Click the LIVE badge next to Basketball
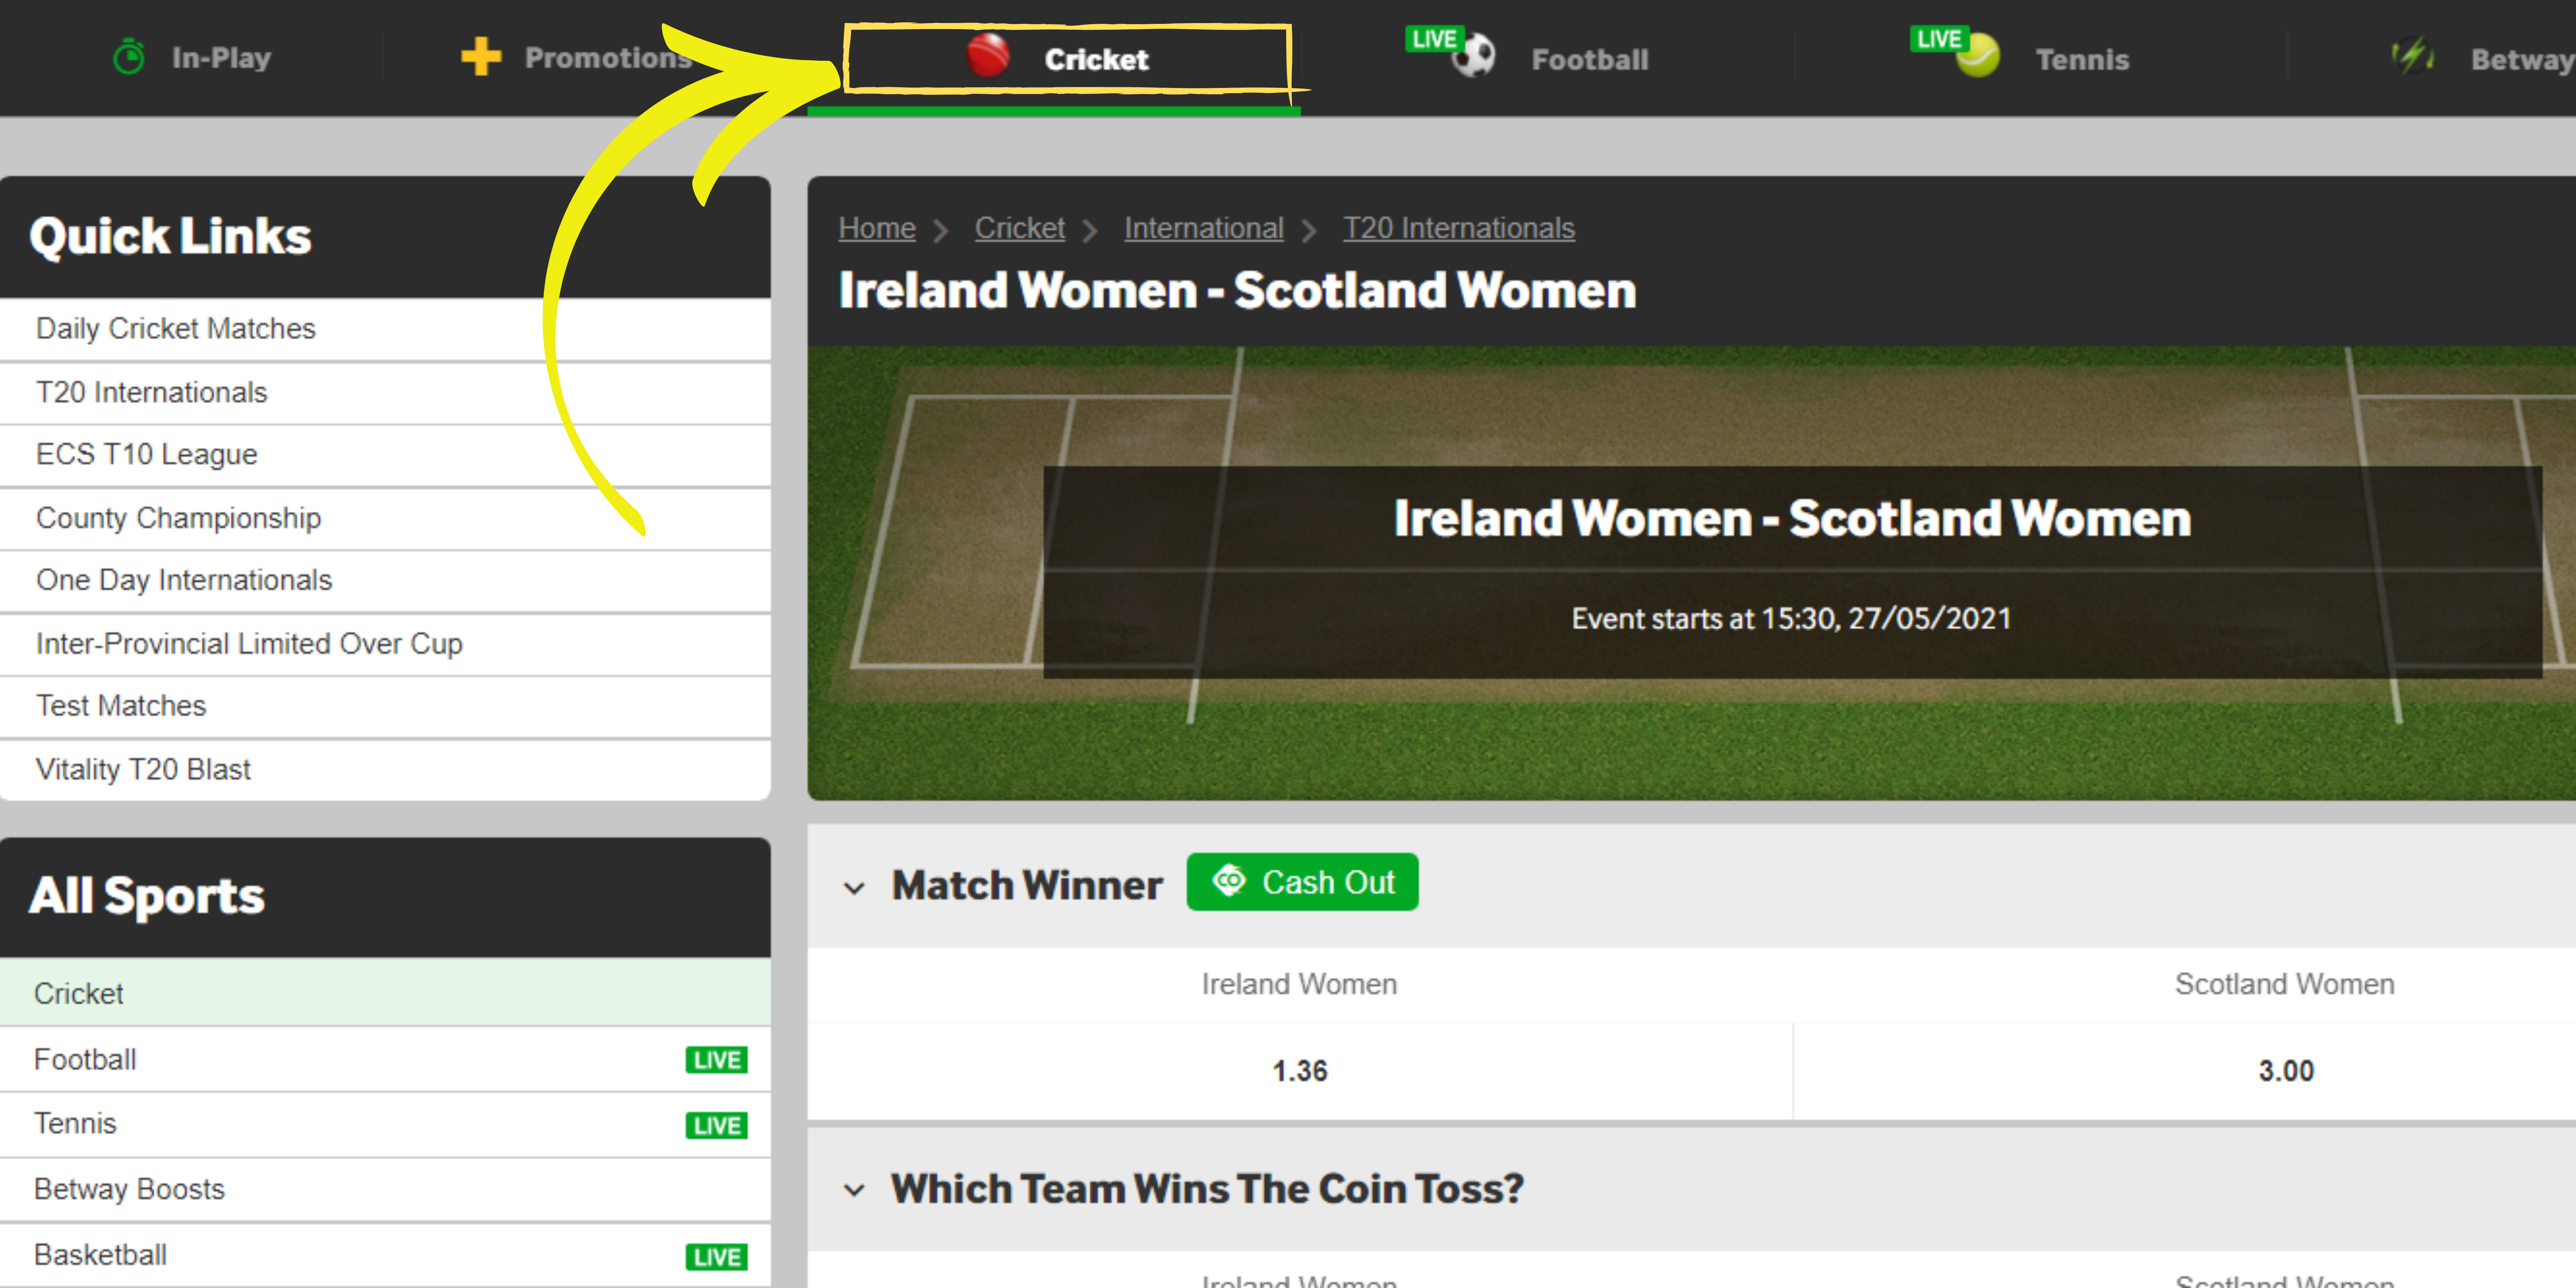Image resolution: width=2576 pixels, height=1288 pixels. click(716, 1257)
